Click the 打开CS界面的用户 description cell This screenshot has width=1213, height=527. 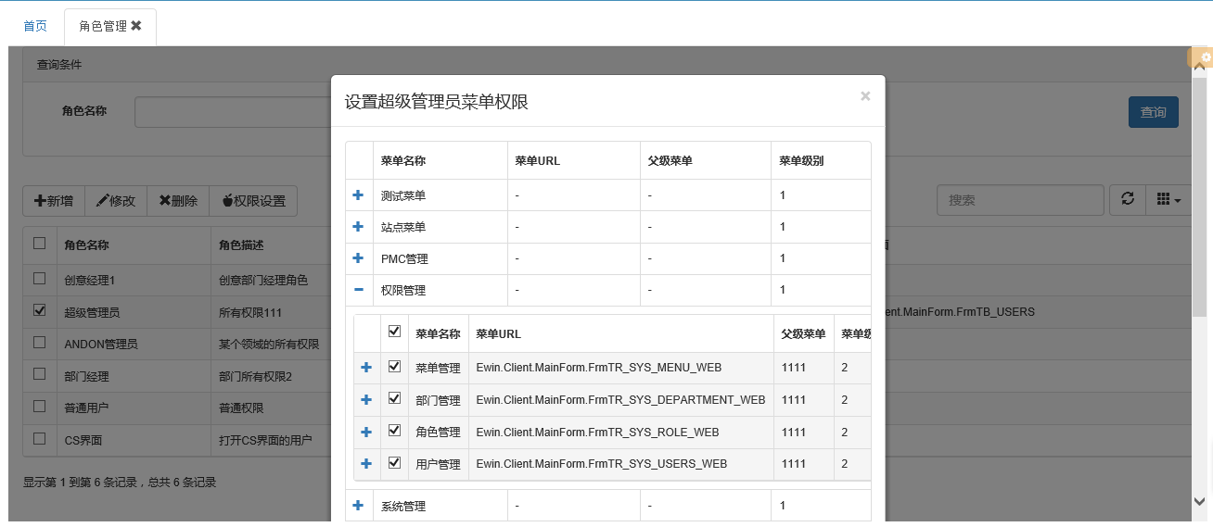pos(270,440)
